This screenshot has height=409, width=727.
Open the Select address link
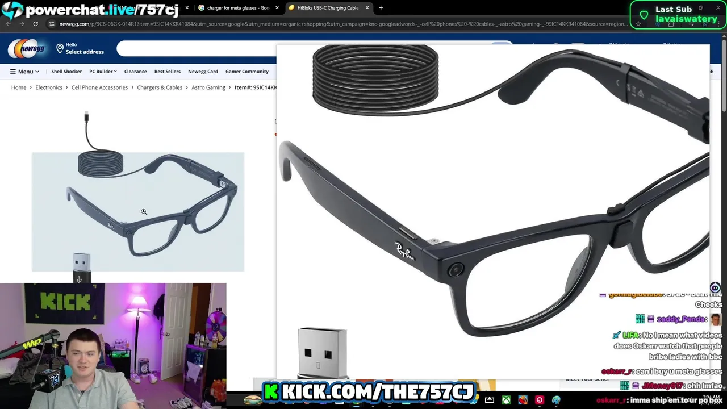click(x=85, y=52)
